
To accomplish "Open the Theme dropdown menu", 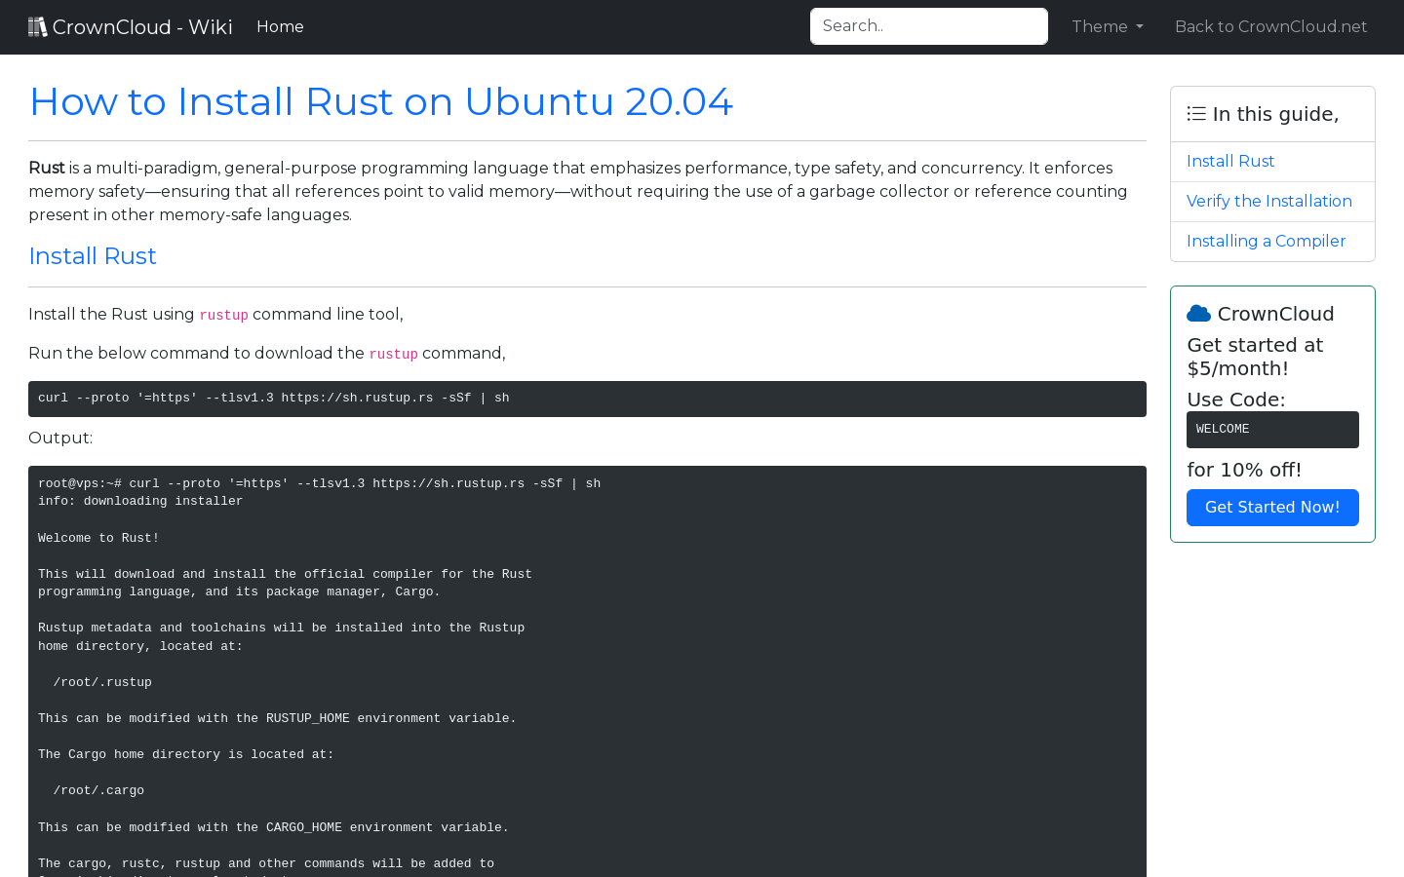I will point(1108,27).
